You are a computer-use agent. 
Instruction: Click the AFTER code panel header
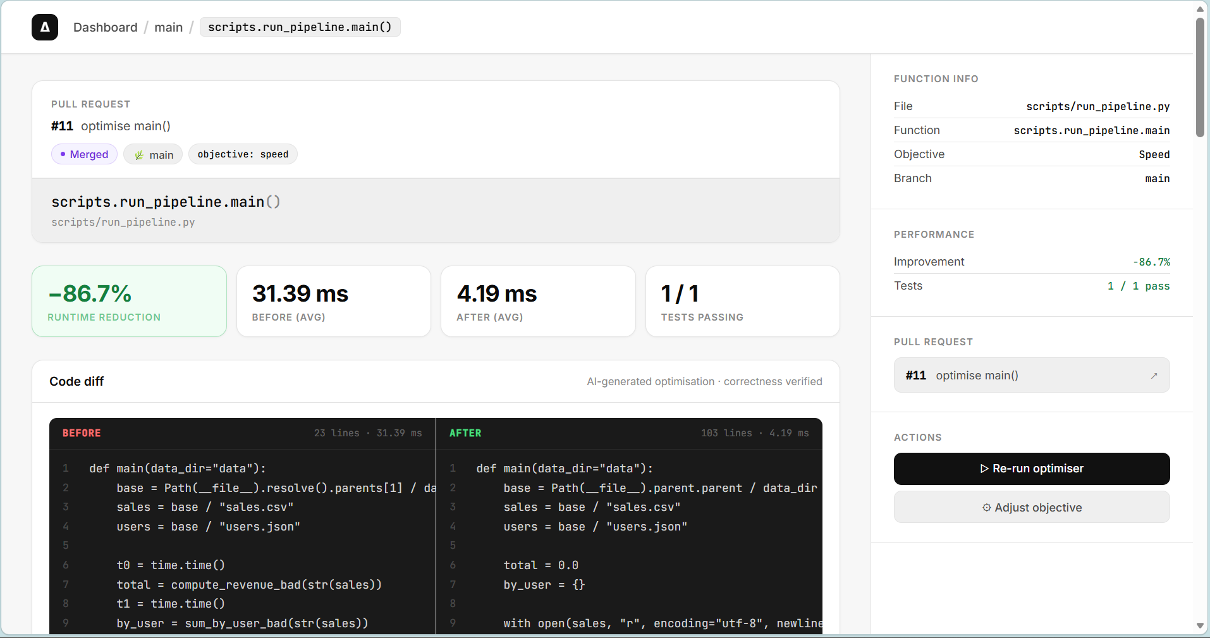[x=629, y=433]
